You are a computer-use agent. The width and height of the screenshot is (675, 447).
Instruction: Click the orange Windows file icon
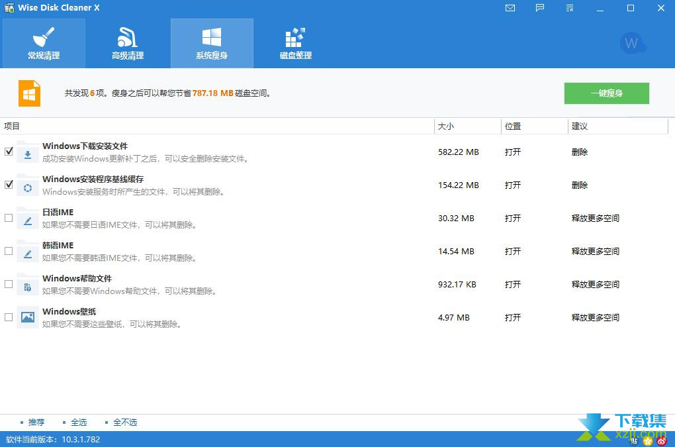point(29,93)
